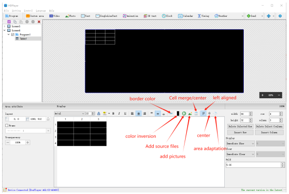Click the red X delete icon in tree toolbar
Image resolution: width=289 pixels, height=194 pixels.
click(x=39, y=21)
